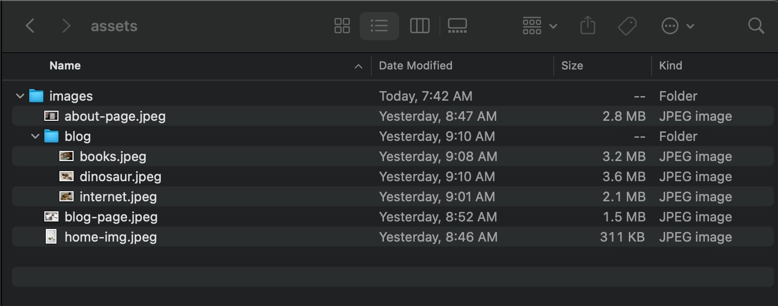Switch to column view
This screenshot has width=778, height=306.
coord(419,26)
